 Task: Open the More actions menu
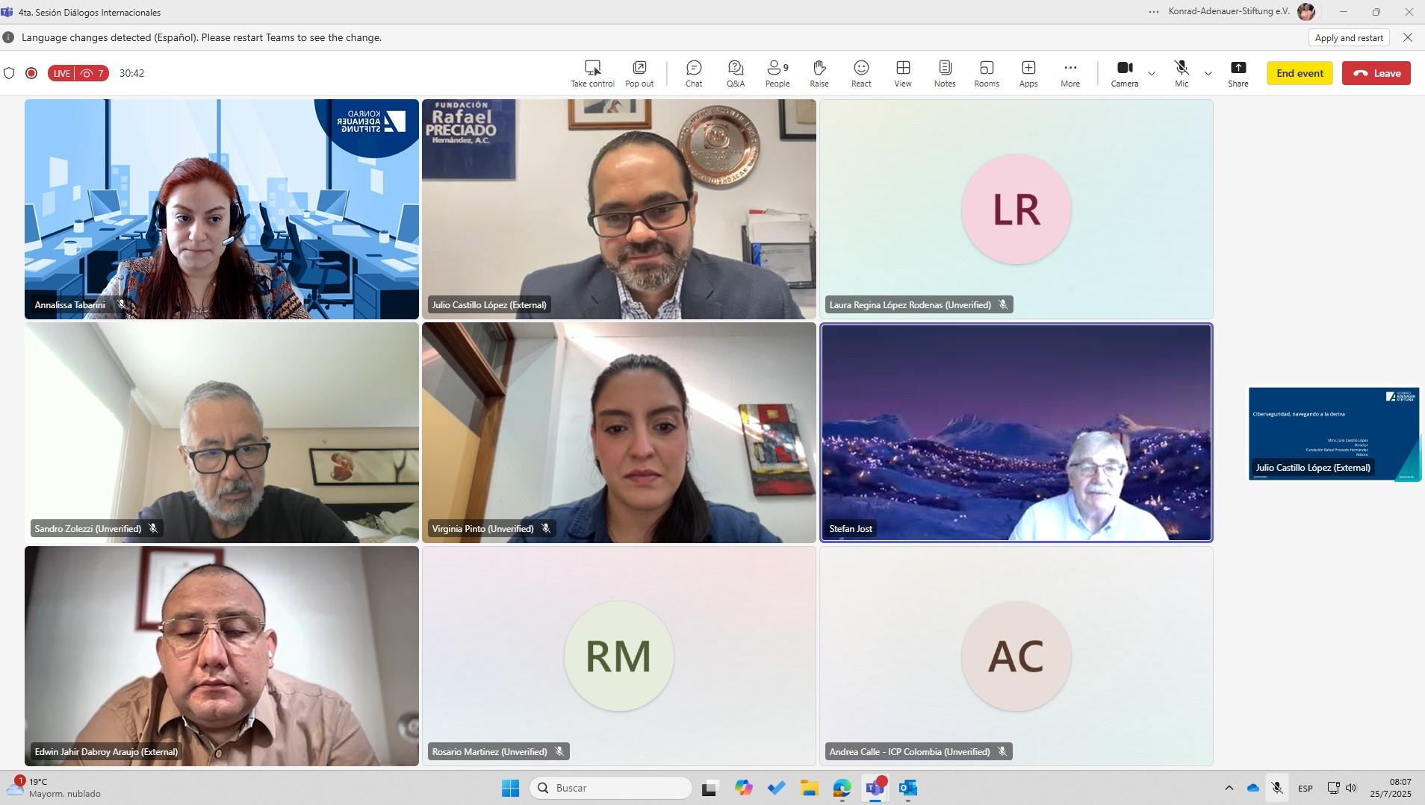point(1069,73)
